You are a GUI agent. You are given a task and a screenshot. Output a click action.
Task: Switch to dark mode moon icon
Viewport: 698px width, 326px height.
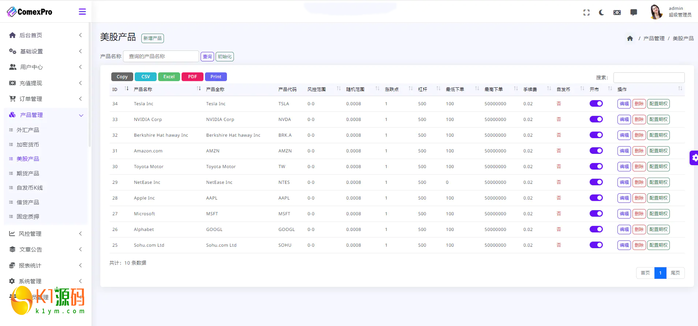601,12
